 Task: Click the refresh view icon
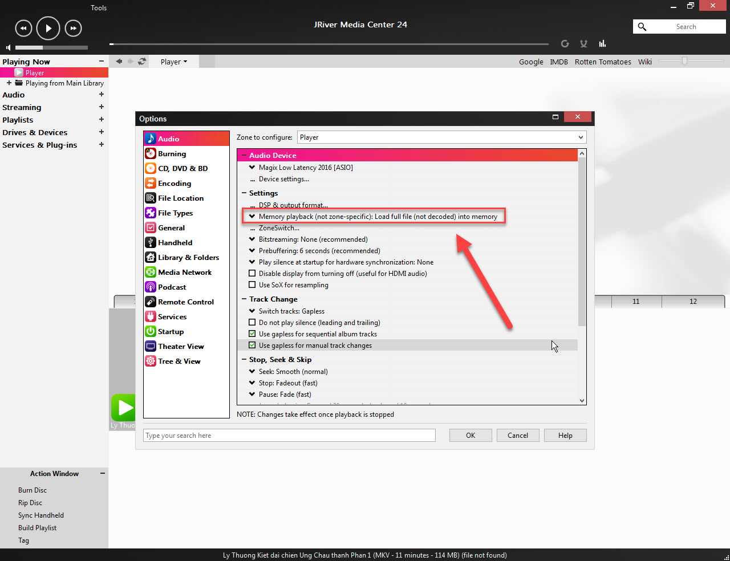(142, 61)
